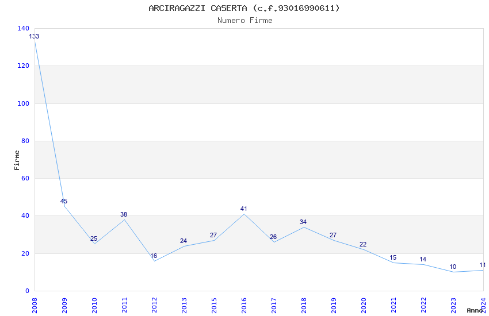Click data point value 24 for 2013
Image resolution: width=489 pixels, height=316 pixels.
click(184, 241)
